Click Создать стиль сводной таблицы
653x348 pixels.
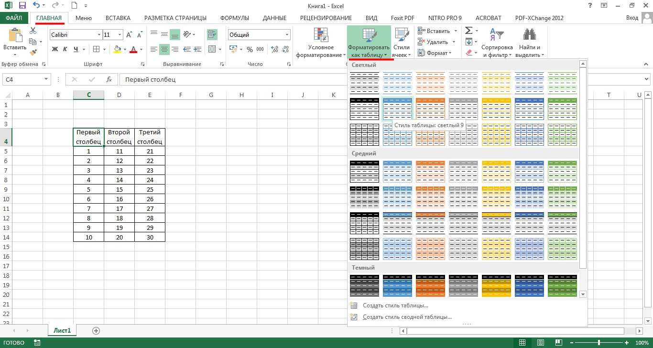407,317
